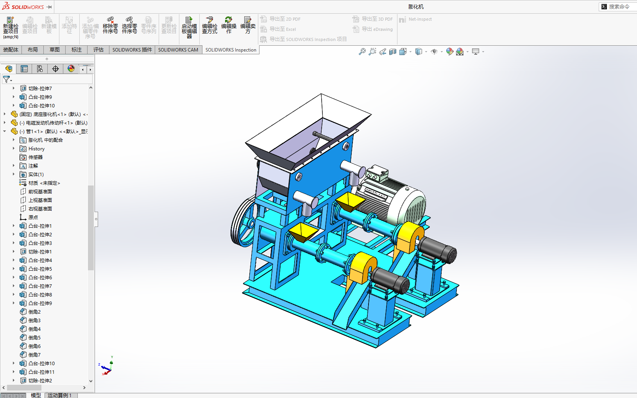Open Display Style dropdown arrow
This screenshot has width=637, height=398.
pos(426,52)
